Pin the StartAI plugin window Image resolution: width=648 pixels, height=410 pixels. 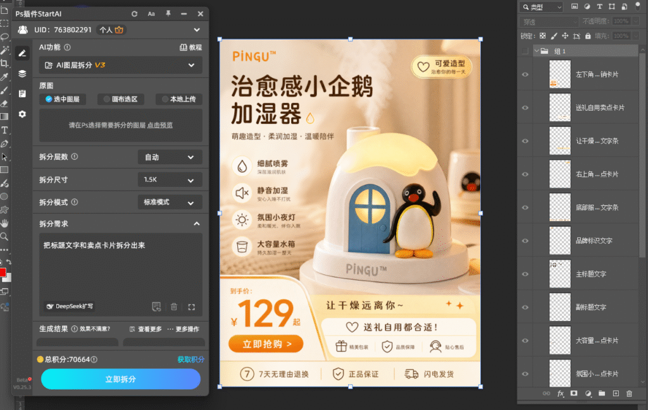[x=168, y=14]
